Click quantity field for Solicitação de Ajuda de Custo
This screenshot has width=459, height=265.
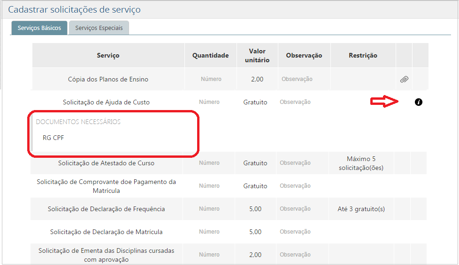[x=209, y=102]
